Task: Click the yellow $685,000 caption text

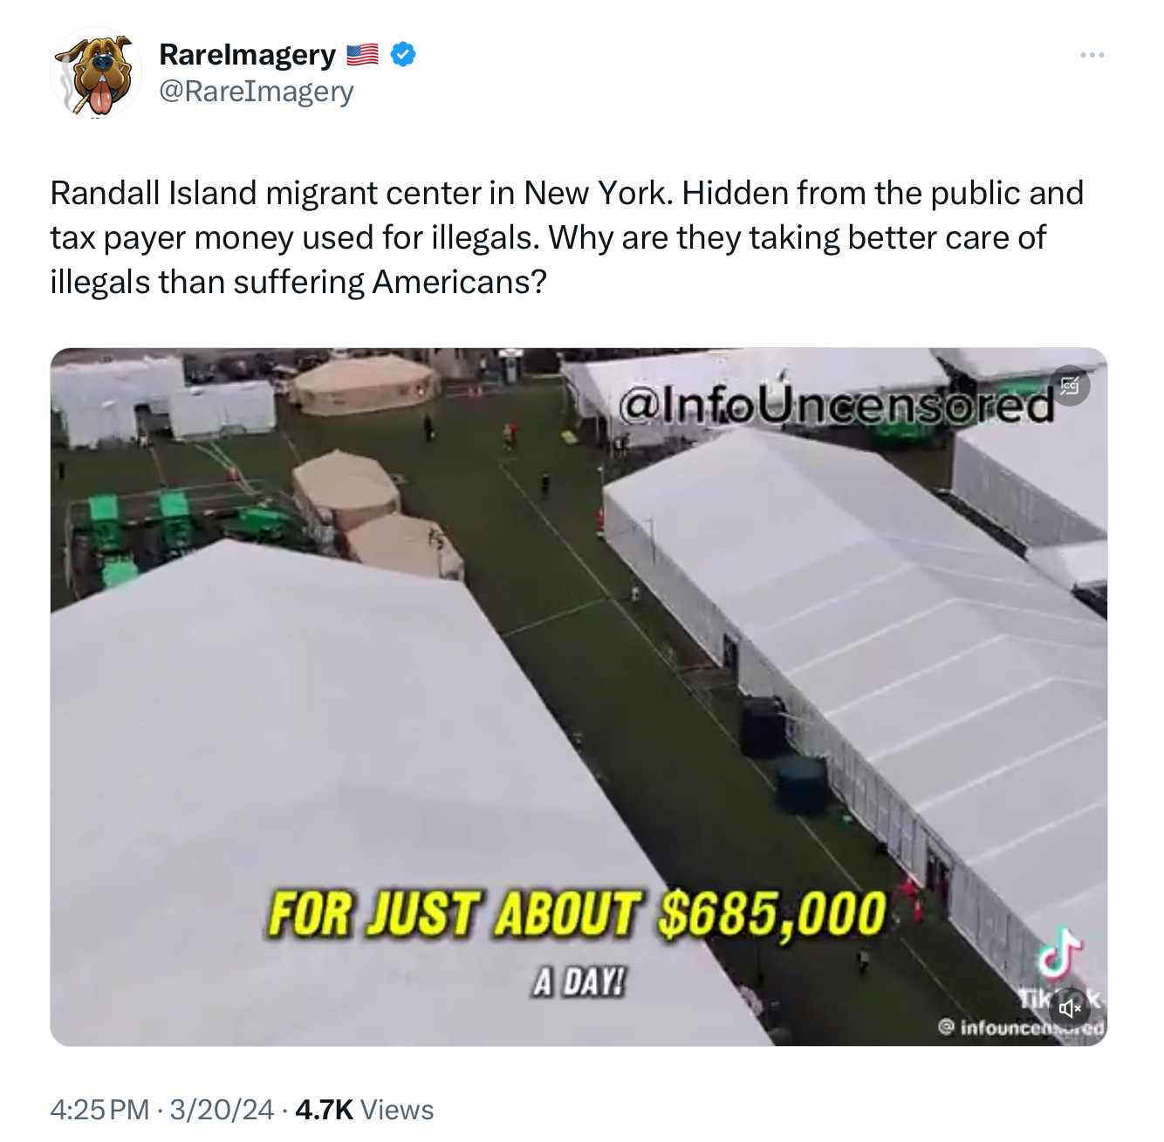Action: coord(772,915)
